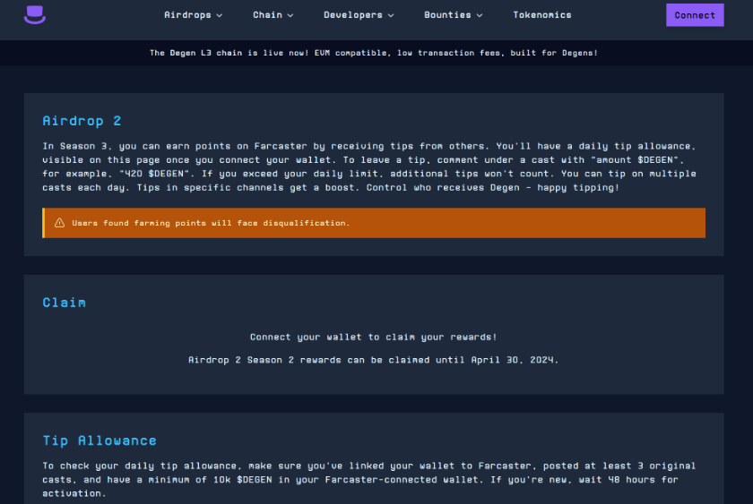
Task: Open the Developers menu
Action: pos(359,15)
